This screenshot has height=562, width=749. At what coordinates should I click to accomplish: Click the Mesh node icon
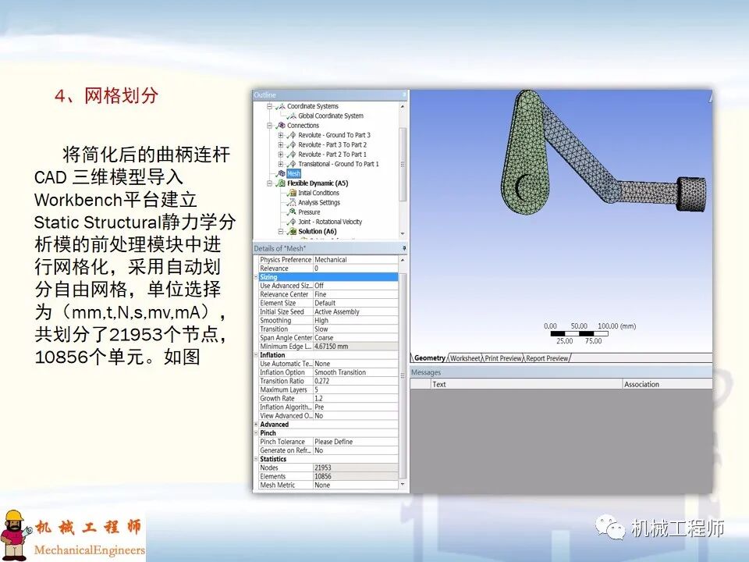point(282,173)
